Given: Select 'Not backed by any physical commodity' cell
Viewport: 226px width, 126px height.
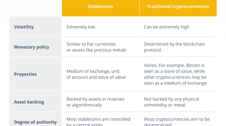Looking at the screenshot, I should pos(171,102).
